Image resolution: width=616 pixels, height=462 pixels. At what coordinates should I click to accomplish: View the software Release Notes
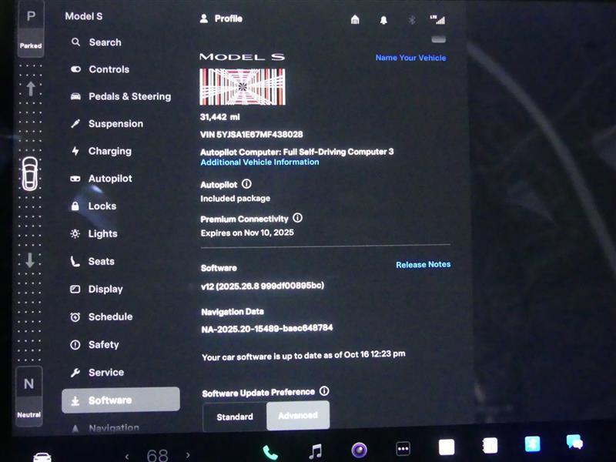click(x=423, y=264)
